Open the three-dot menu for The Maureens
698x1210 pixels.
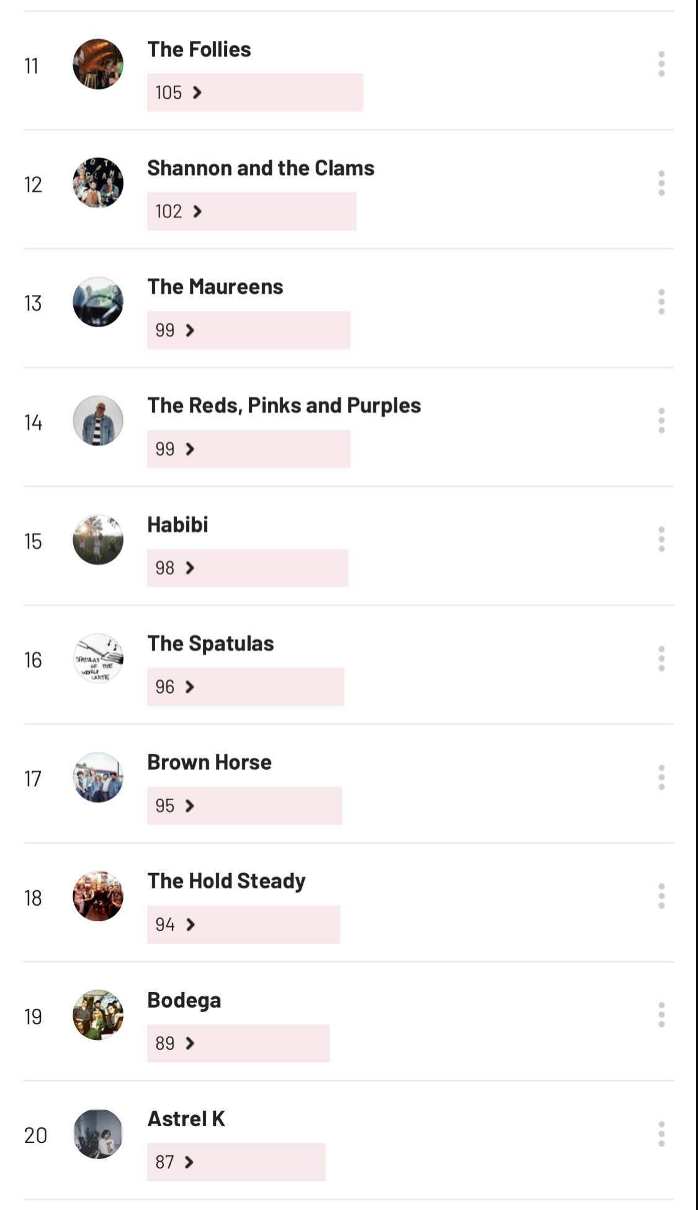pyautogui.click(x=661, y=302)
